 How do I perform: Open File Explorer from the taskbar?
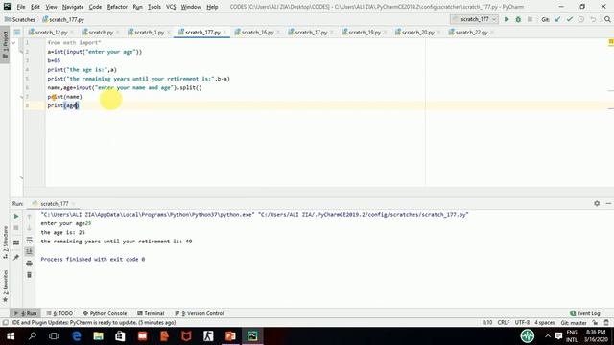98,336
